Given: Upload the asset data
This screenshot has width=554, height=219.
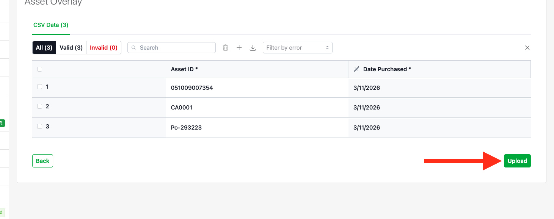Looking at the screenshot, I should [x=517, y=161].
